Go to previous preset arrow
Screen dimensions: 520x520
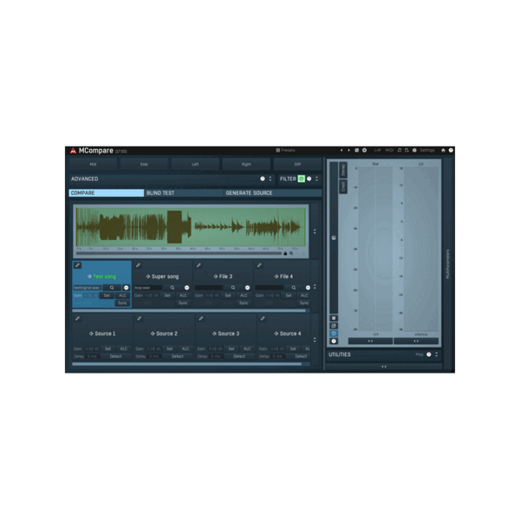coord(341,150)
